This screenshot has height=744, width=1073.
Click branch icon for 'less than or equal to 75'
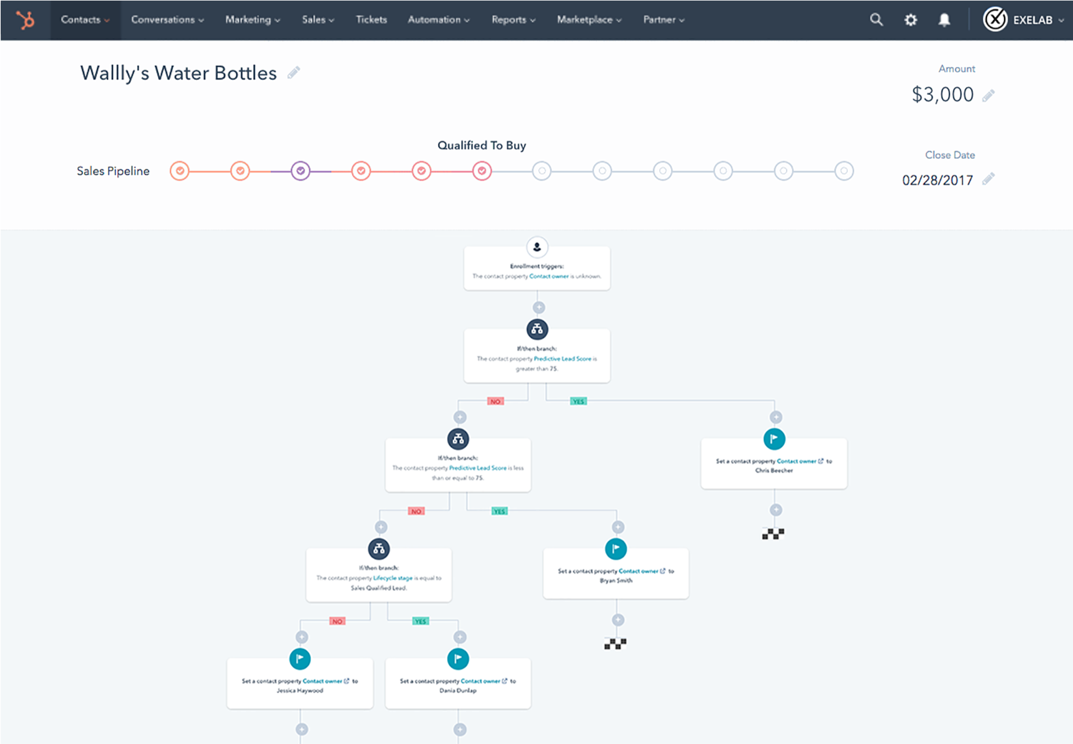pos(458,439)
